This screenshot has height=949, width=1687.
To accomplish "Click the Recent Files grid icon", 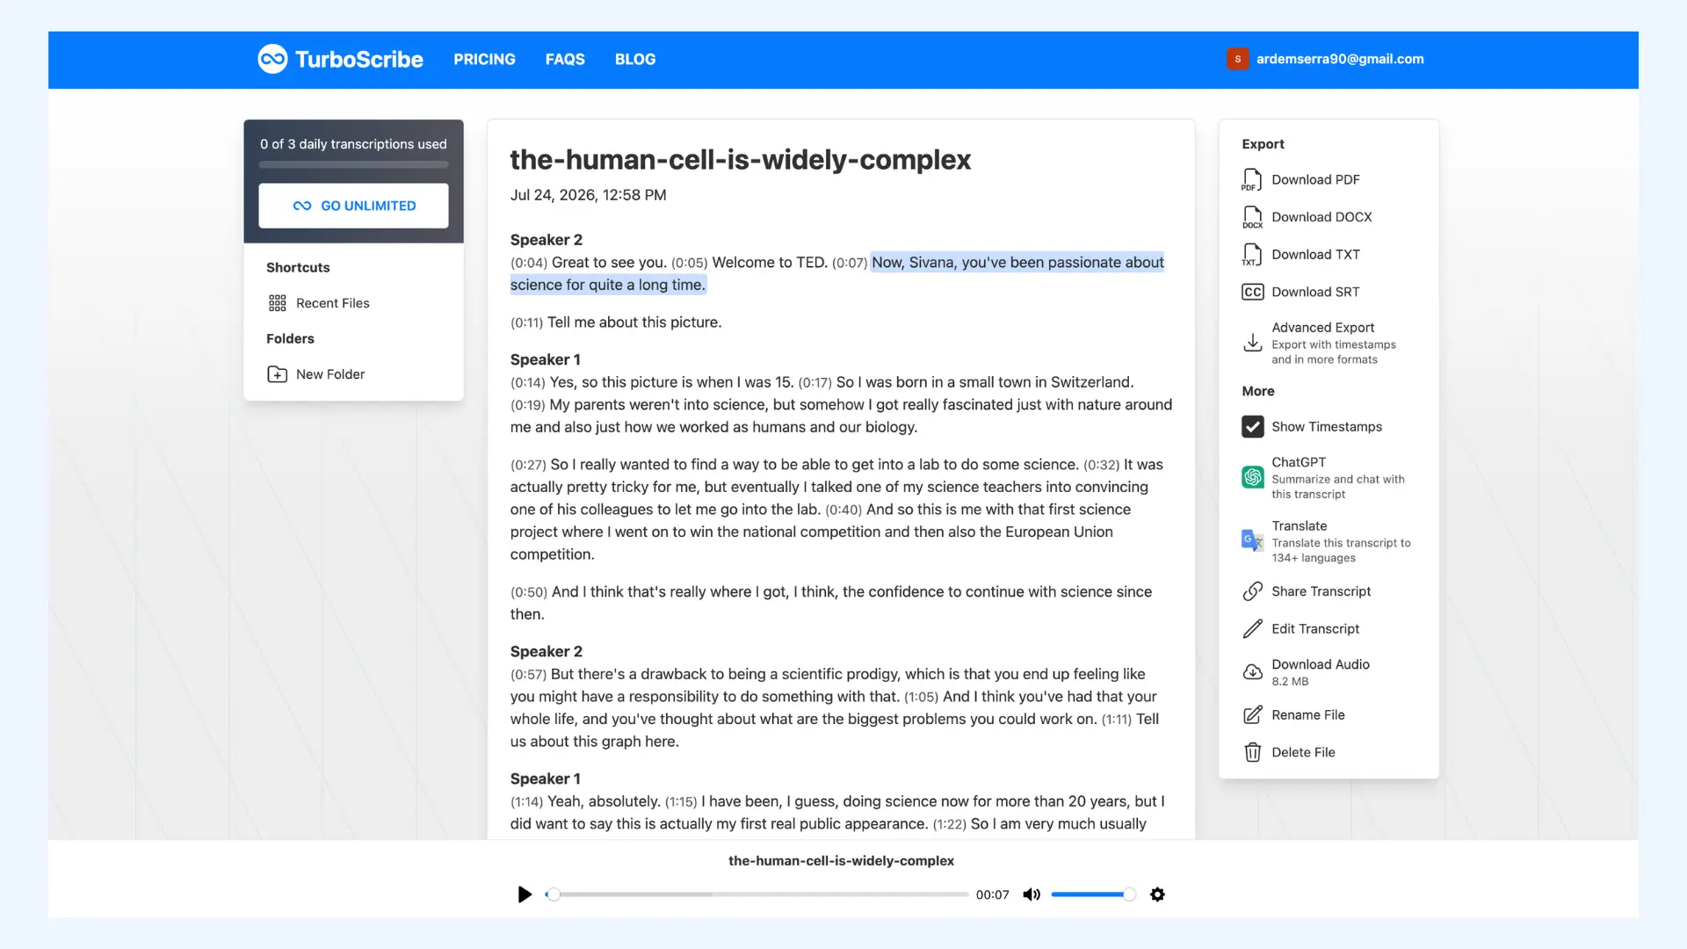I will (x=278, y=303).
